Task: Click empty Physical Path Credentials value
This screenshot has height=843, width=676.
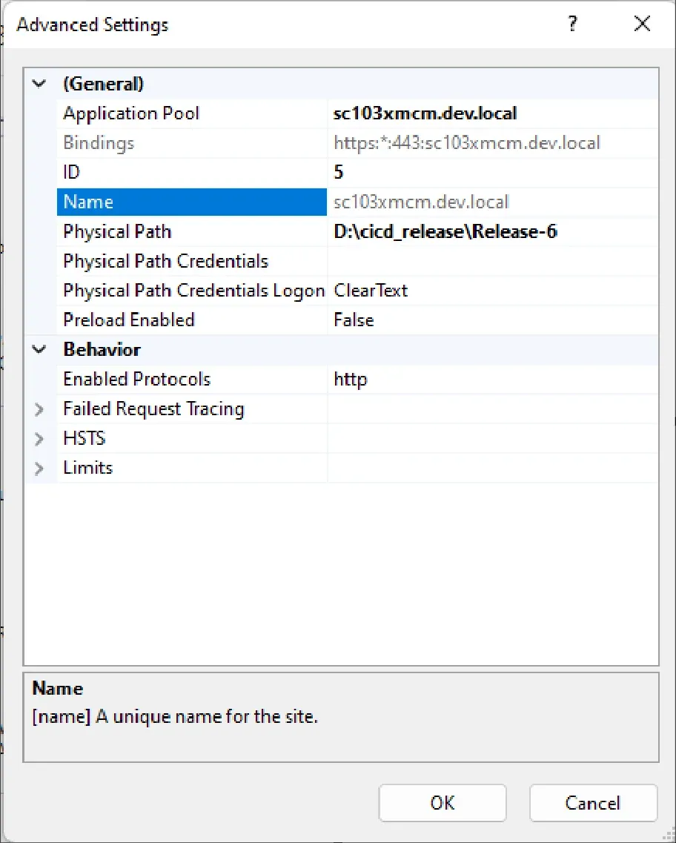Action: coord(493,261)
